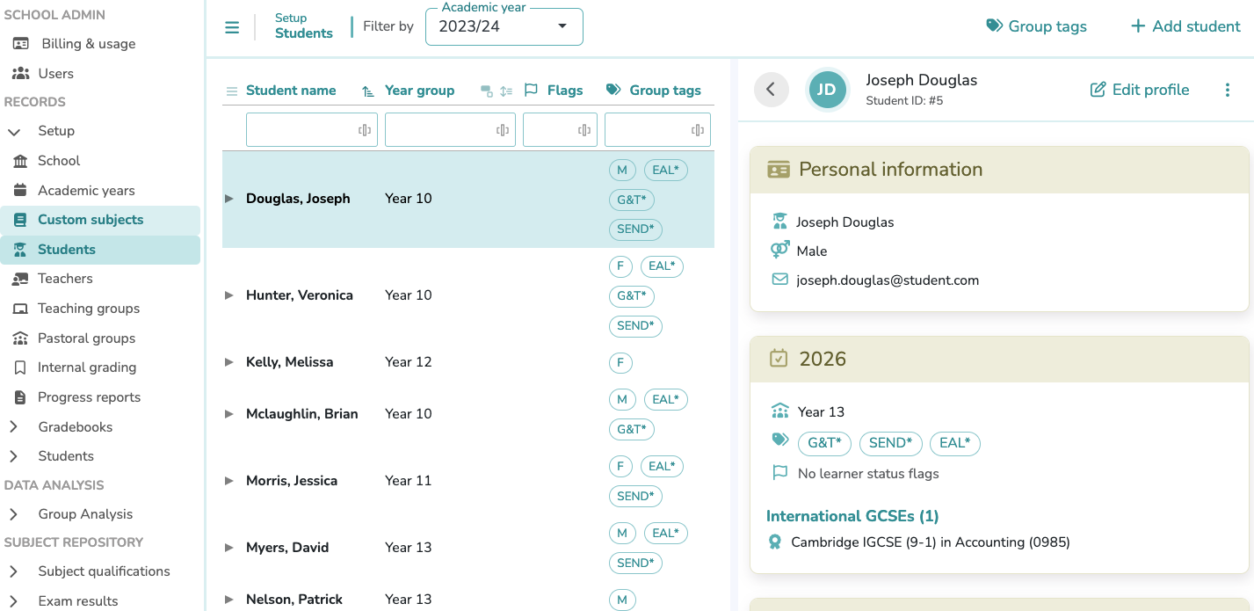Click the sort icon right of Student name
The height and width of the screenshot is (611, 1254).
(x=368, y=91)
